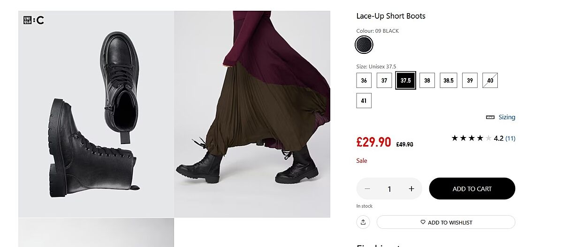Open the flat-lay boots product image
Viewport: 563px width, 247px height.
(96, 114)
